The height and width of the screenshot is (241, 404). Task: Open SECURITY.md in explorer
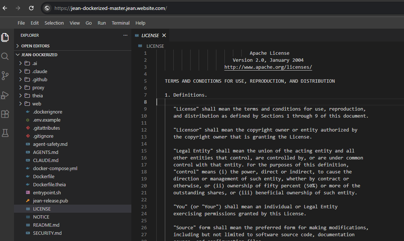pos(47,233)
